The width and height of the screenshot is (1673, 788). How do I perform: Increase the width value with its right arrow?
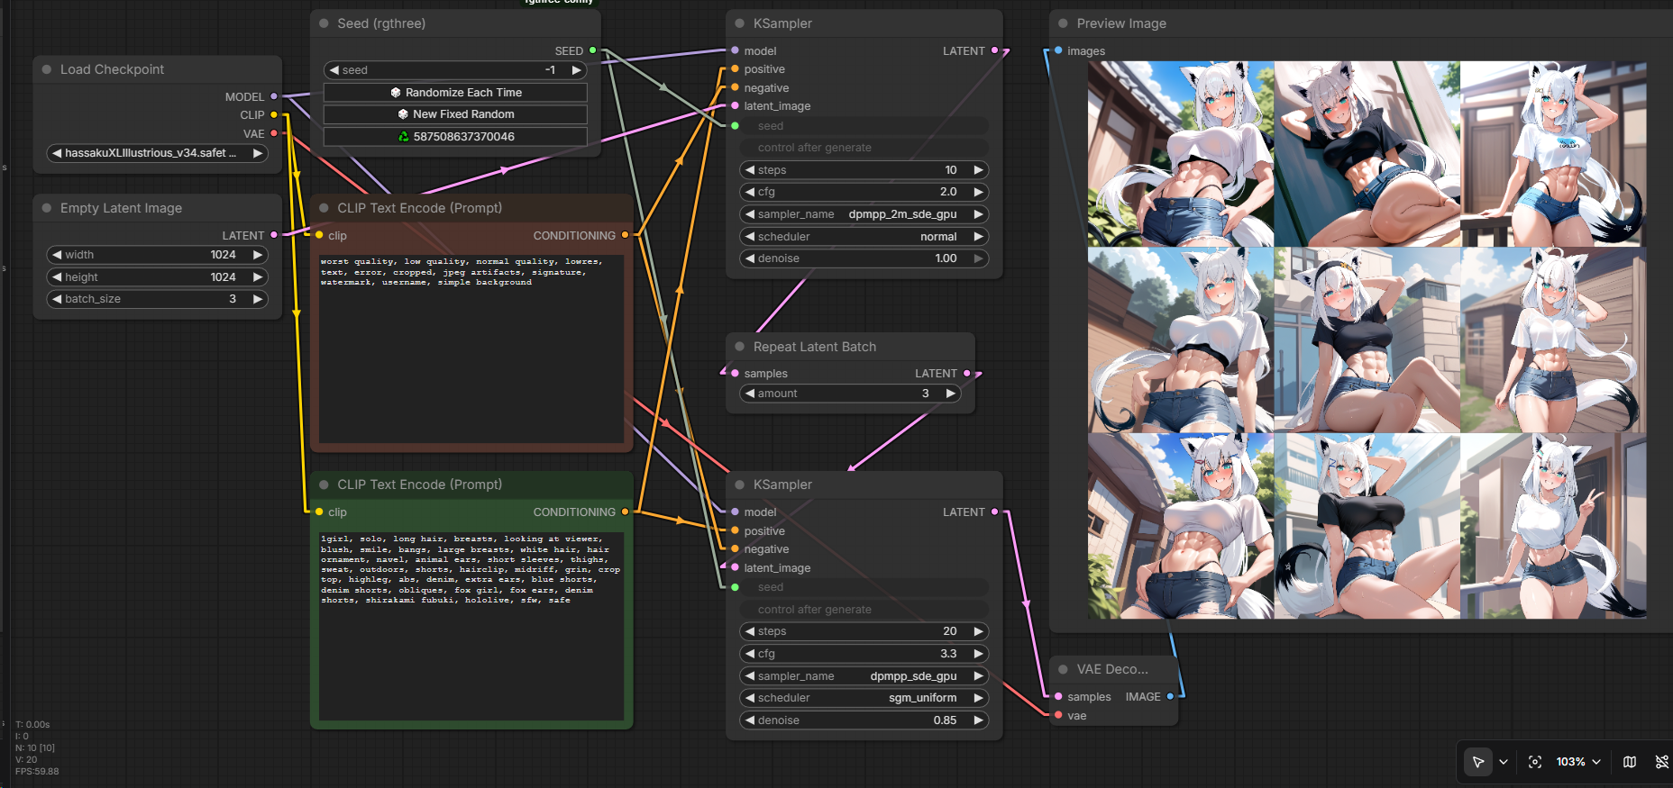pyautogui.click(x=258, y=255)
